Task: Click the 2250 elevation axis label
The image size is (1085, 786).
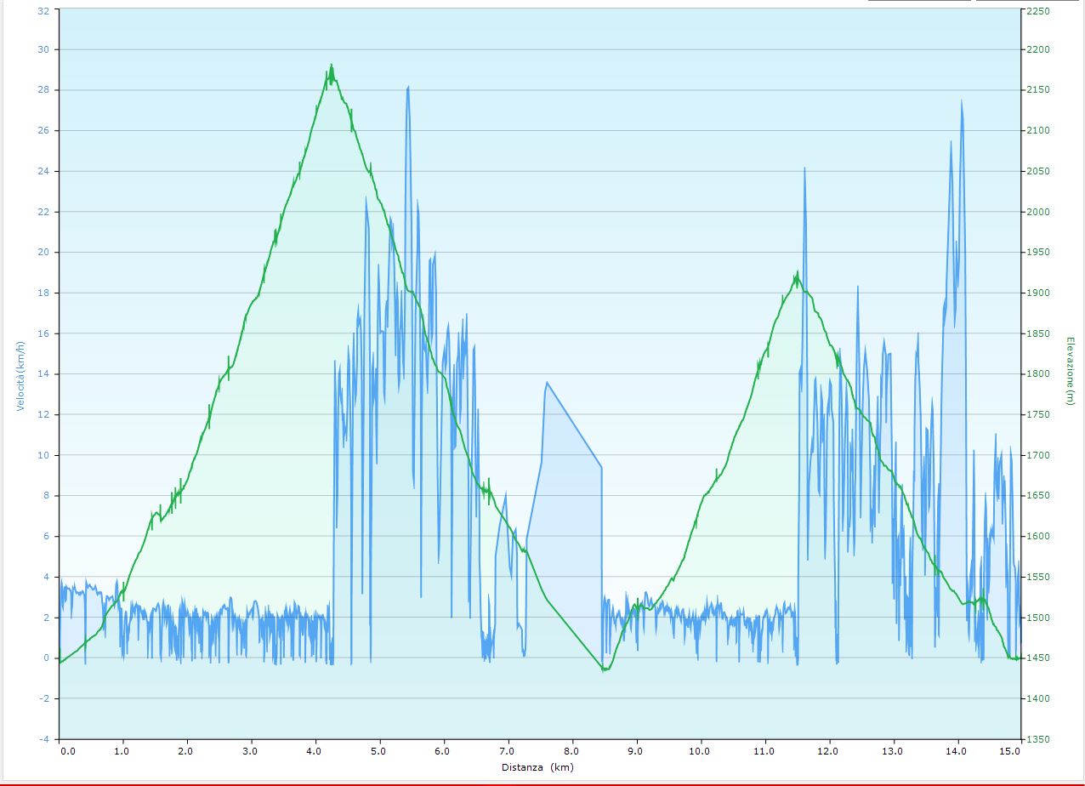Action: coord(1037,11)
